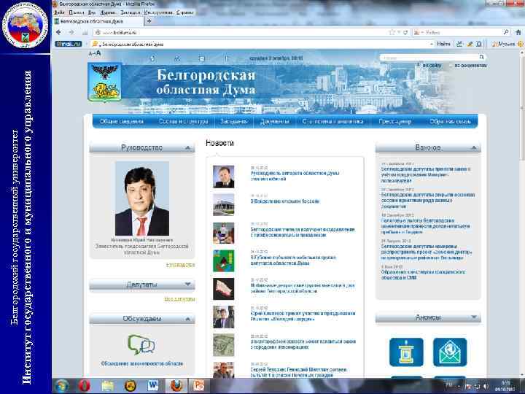
Task: Click the browser address bar
Action: 241,33
